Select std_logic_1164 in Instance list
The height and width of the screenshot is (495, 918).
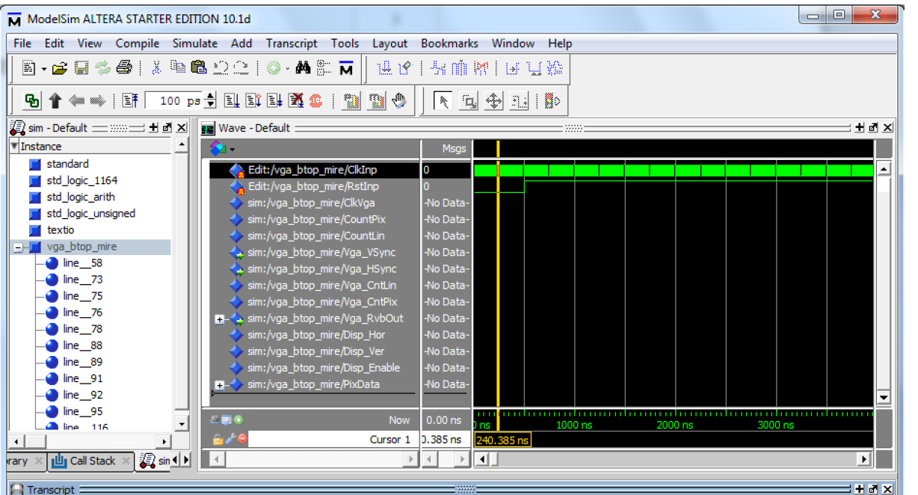(81, 180)
